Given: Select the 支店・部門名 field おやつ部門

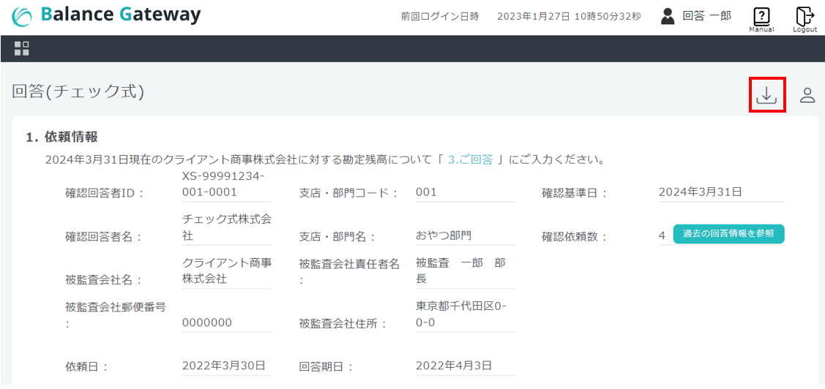Looking at the screenshot, I should click(465, 235).
